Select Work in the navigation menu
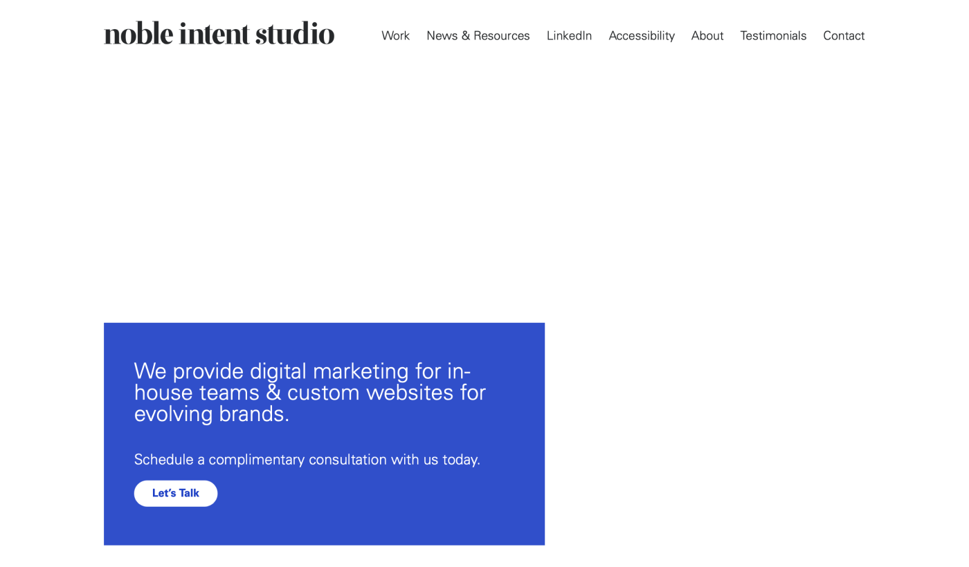Image resolution: width=969 pixels, height=567 pixels. click(395, 35)
